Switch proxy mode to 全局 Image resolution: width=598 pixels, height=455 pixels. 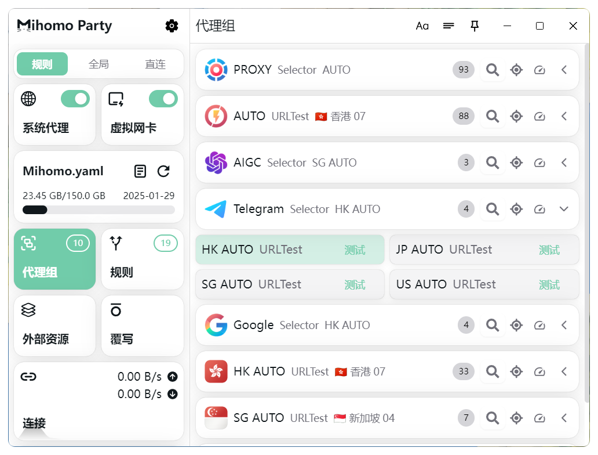click(x=99, y=64)
